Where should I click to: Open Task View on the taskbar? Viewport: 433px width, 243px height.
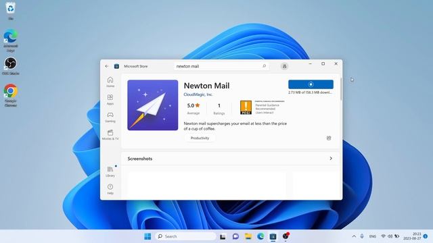coord(223,236)
